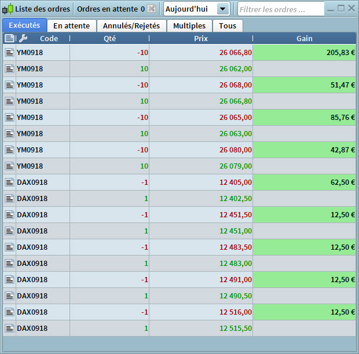Click quantity 1 in the 12 490,50 row
This screenshot has height=354, width=359.
(146, 296)
